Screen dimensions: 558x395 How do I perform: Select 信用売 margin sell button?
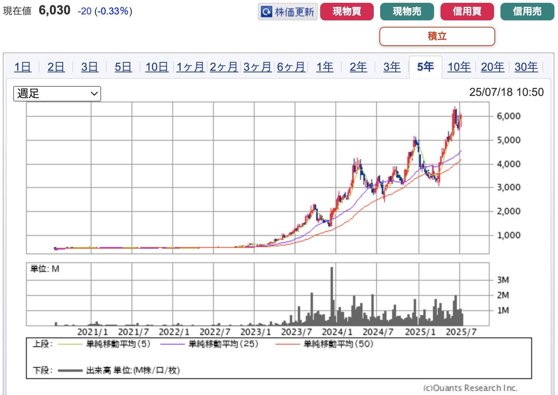(527, 12)
